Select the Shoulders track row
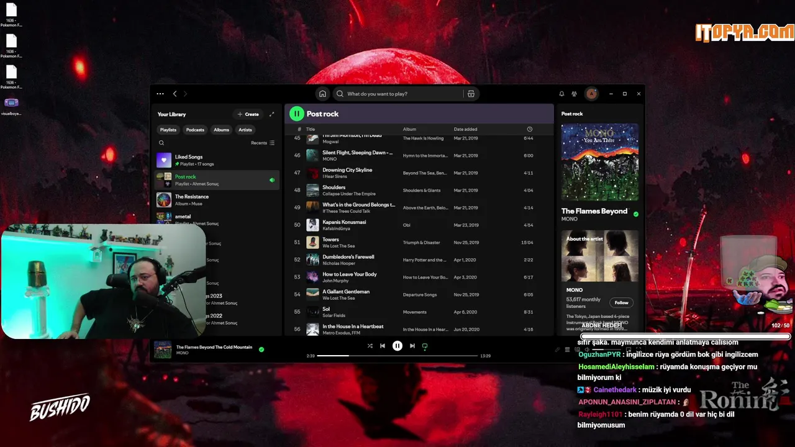Image resolution: width=795 pixels, height=447 pixels. [x=419, y=190]
